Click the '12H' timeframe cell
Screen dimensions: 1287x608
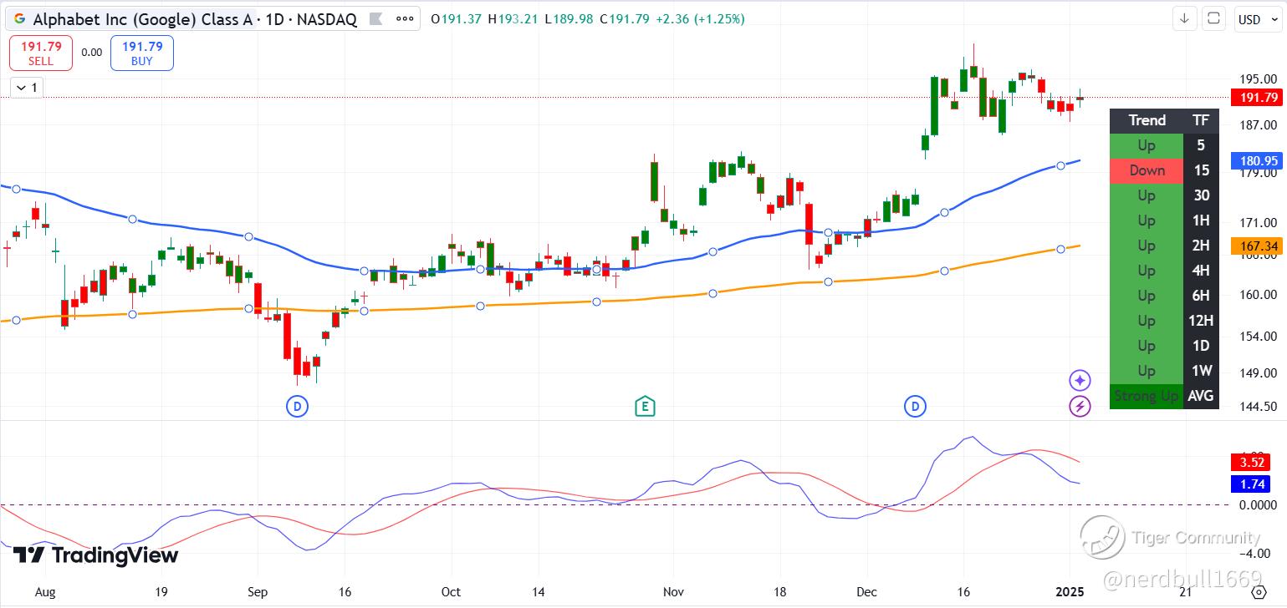[1201, 321]
